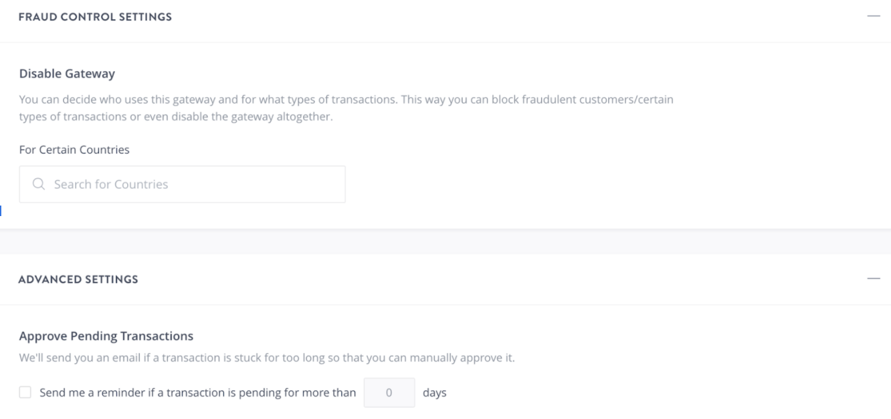This screenshot has height=419, width=891.
Task: Click the magnifier icon in country search
Action: pos(38,184)
